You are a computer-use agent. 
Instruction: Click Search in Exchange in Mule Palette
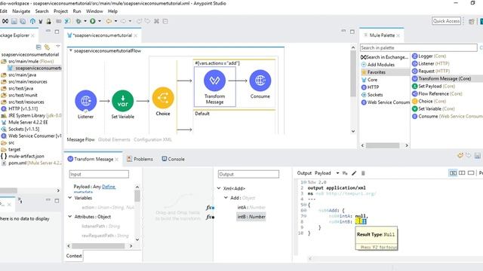pyautogui.click(x=384, y=57)
